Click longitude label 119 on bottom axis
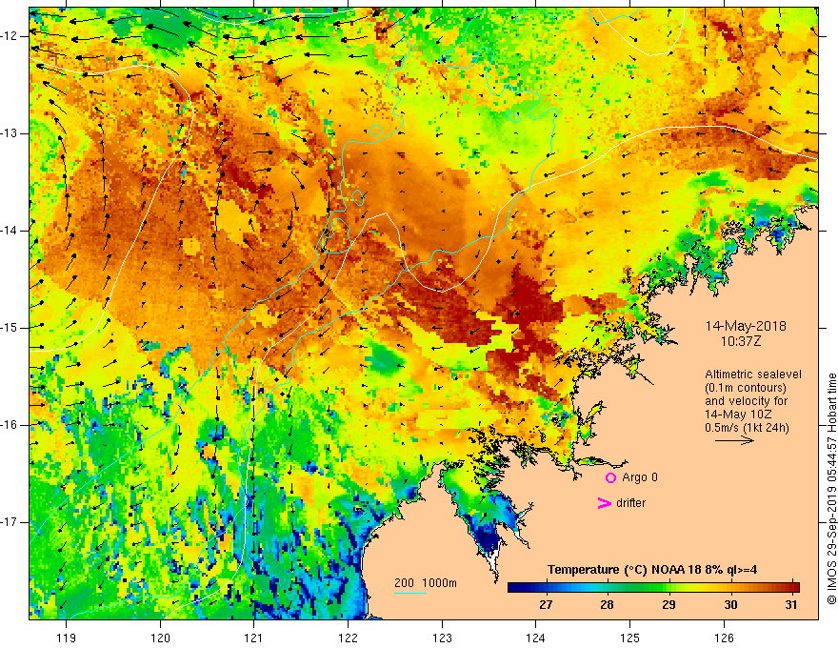 67,638
